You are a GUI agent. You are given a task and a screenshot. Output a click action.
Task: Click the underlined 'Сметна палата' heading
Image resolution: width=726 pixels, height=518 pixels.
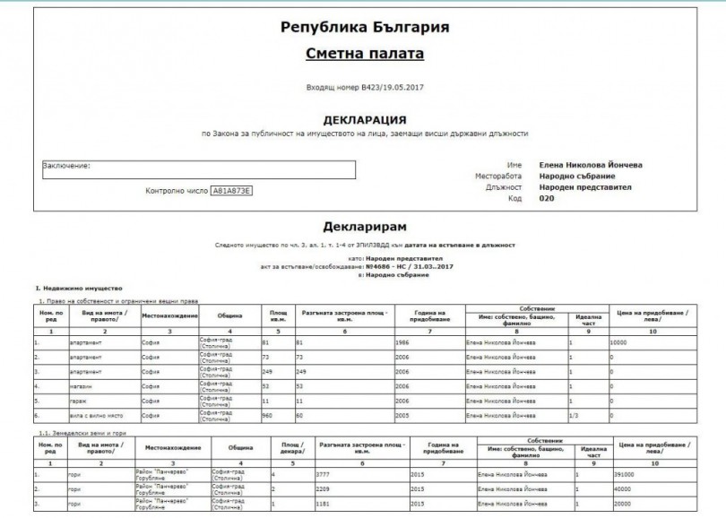(365, 54)
